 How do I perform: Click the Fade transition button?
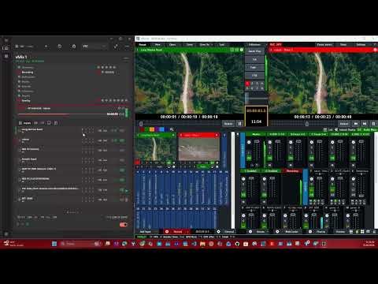tap(254, 68)
